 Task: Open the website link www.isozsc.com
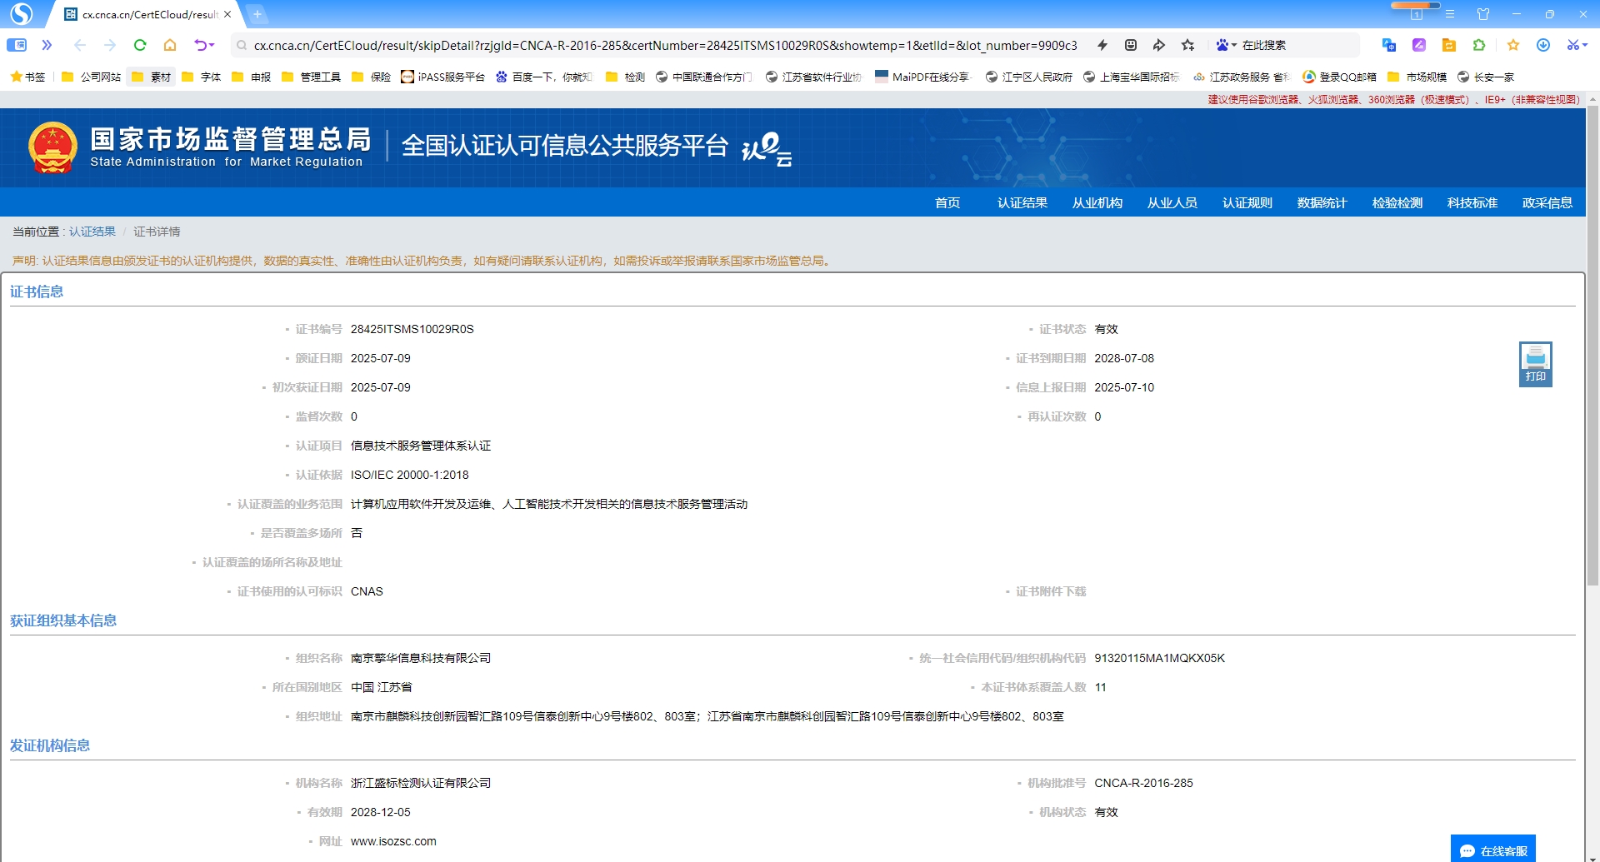(394, 841)
